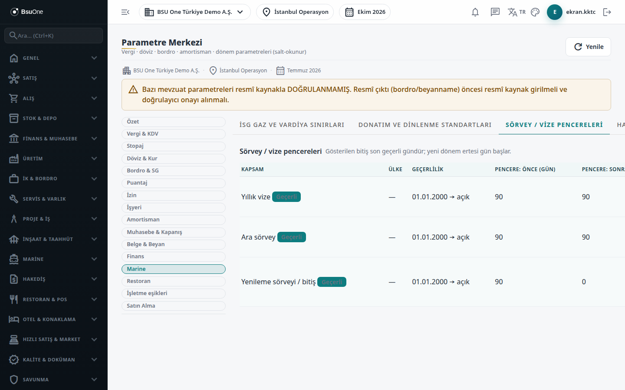The width and height of the screenshot is (625, 390).
Task: Expand the İnşaat & Taahhüt section
Action: pyautogui.click(x=54, y=239)
